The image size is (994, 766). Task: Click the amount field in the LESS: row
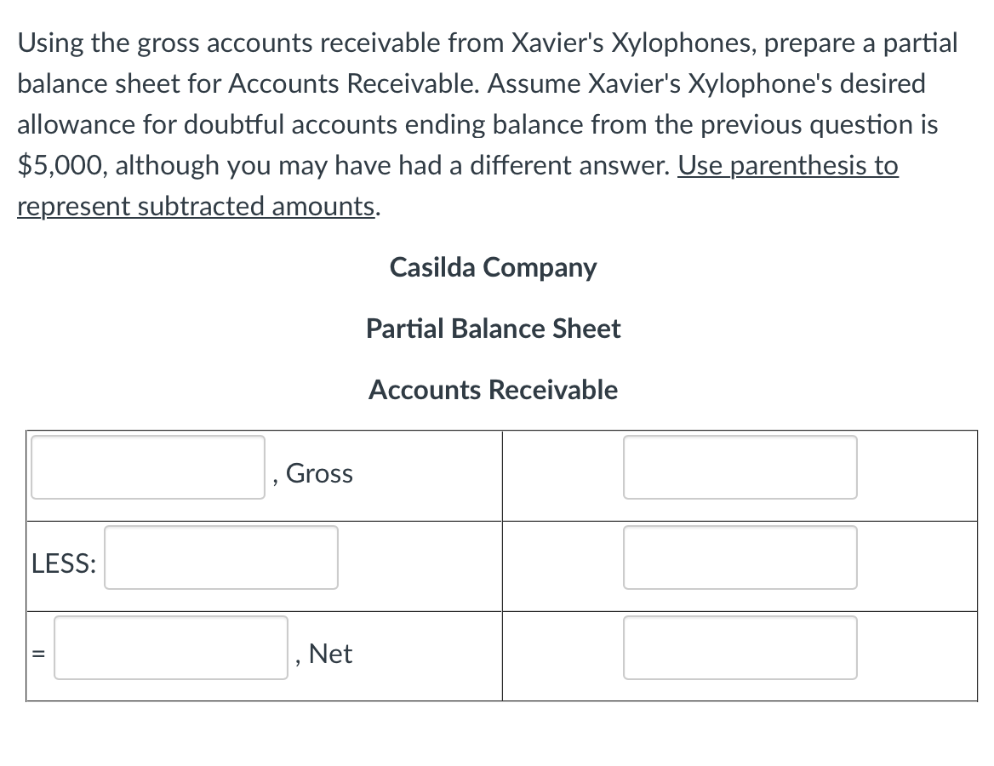(740, 557)
